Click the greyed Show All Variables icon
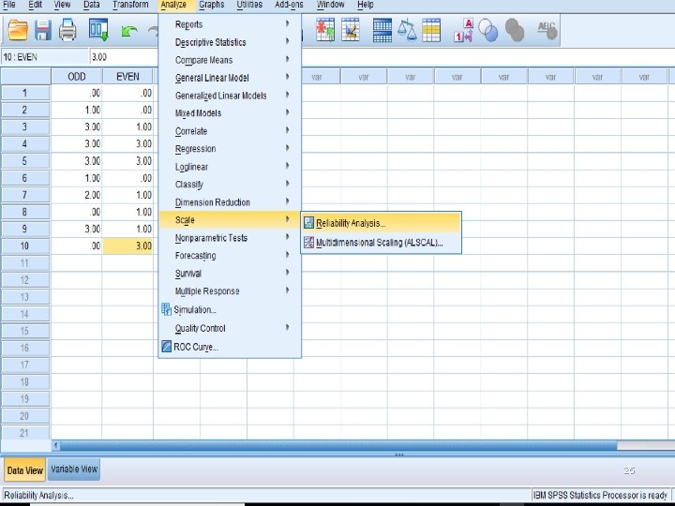 pyautogui.click(x=515, y=30)
